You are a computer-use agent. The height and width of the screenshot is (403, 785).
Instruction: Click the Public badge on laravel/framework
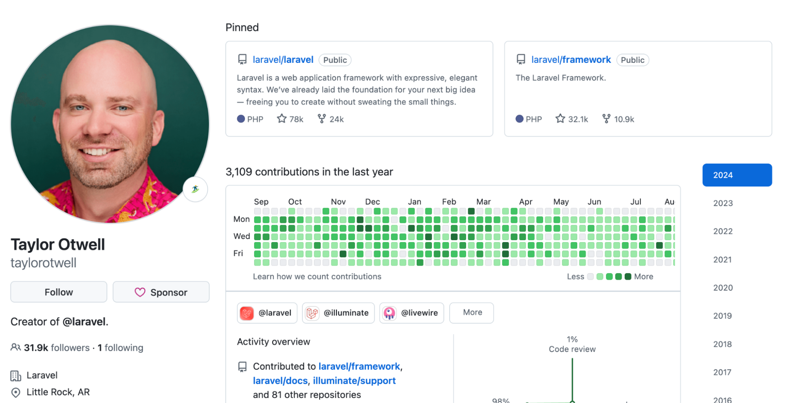633,60
